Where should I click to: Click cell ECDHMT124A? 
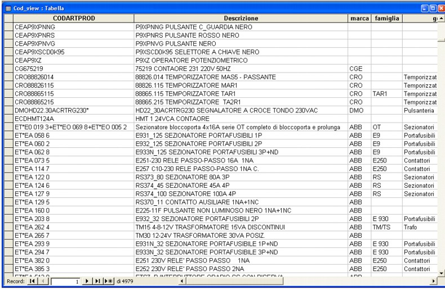(x=74, y=119)
